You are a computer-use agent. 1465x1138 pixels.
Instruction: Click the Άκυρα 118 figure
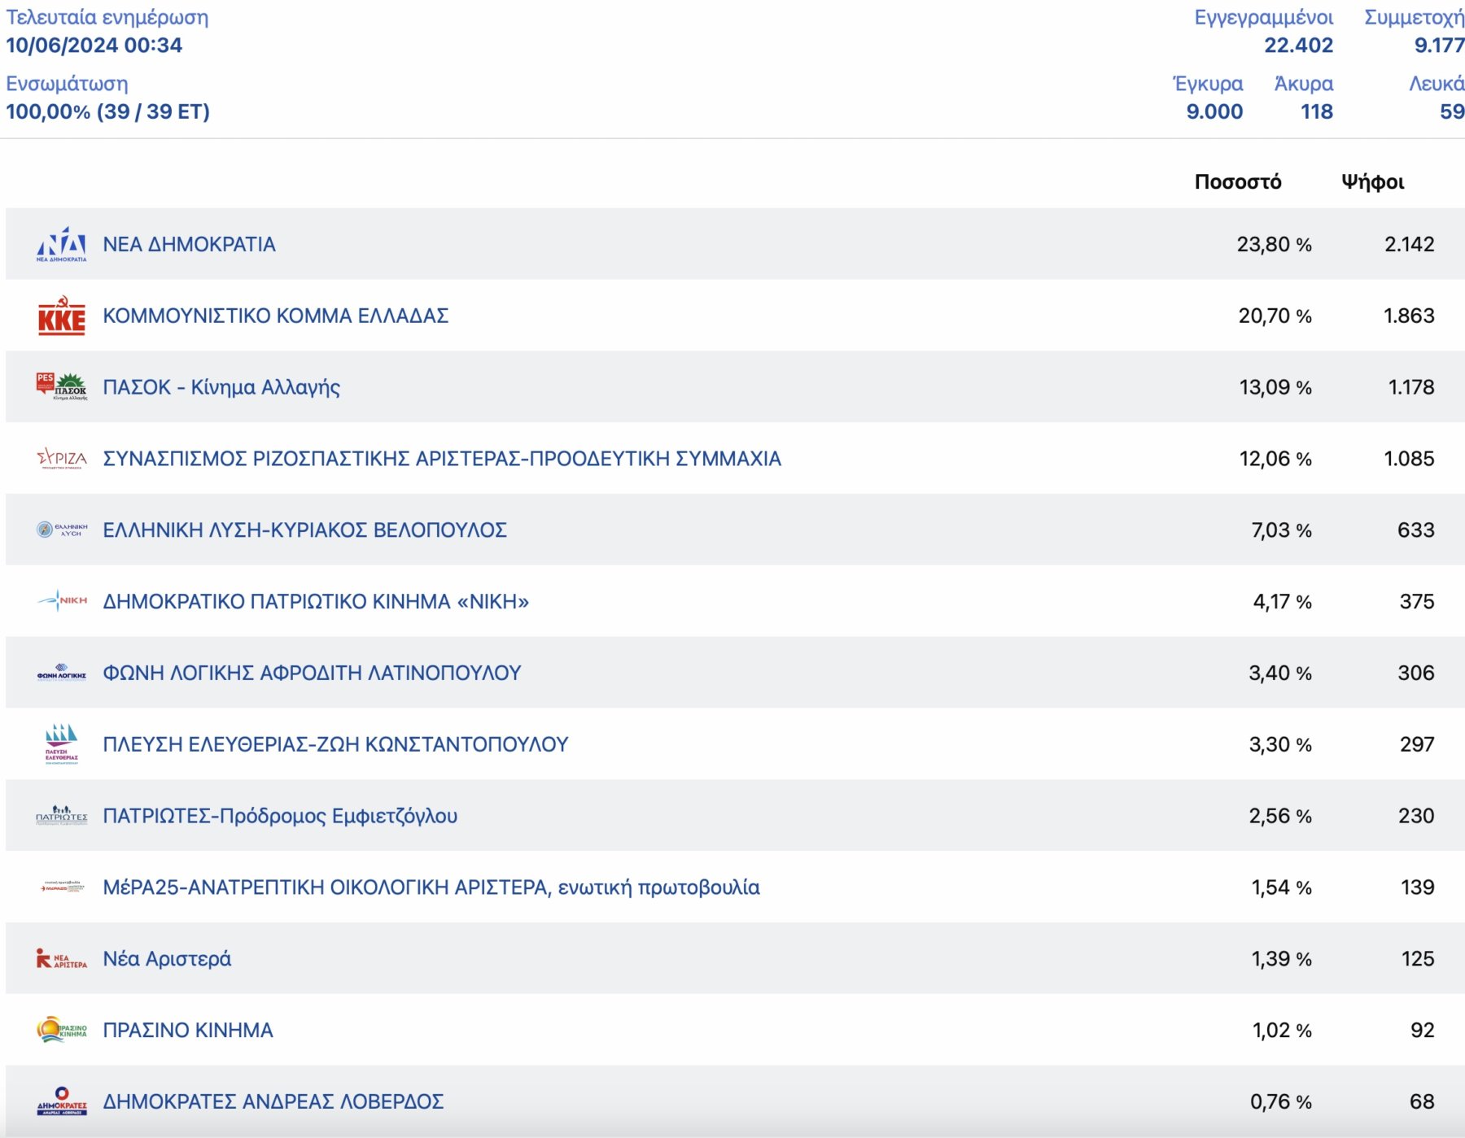point(1317,111)
